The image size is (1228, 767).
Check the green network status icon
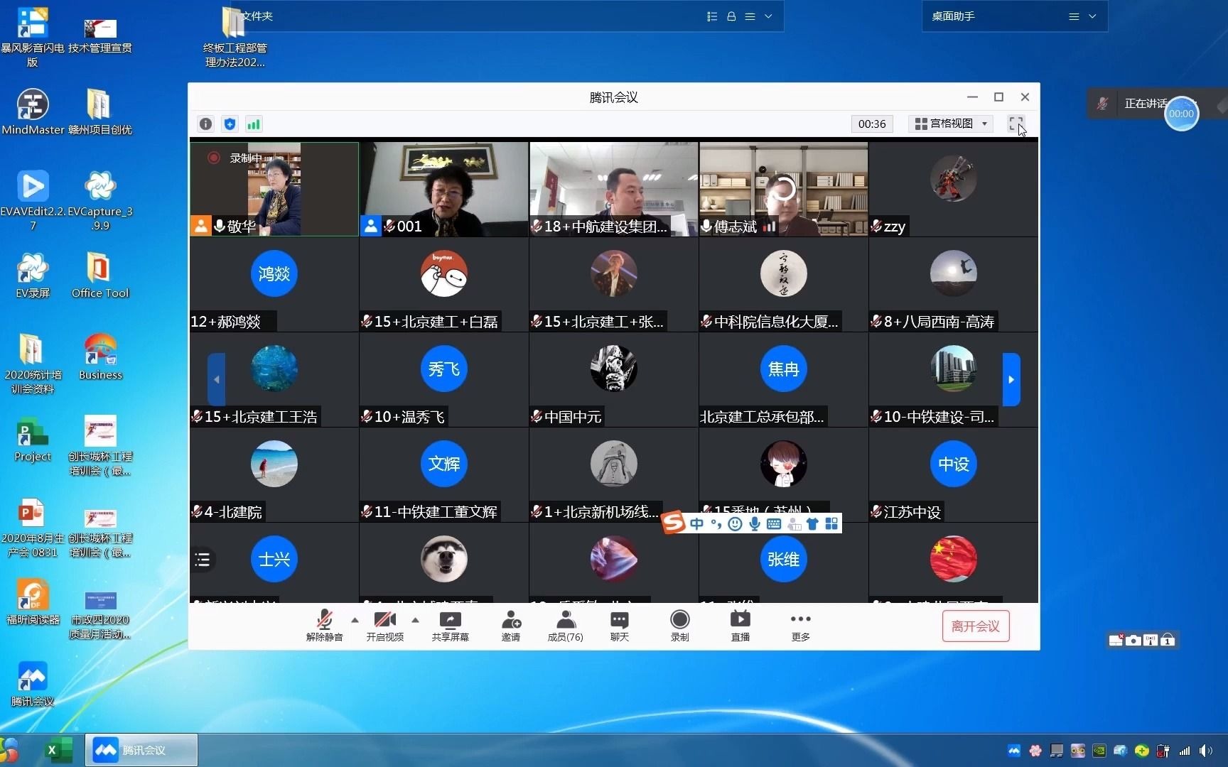coord(254,124)
